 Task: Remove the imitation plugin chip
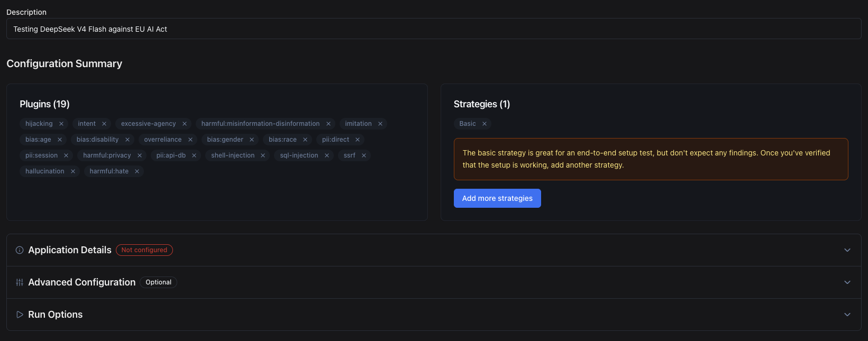click(380, 124)
